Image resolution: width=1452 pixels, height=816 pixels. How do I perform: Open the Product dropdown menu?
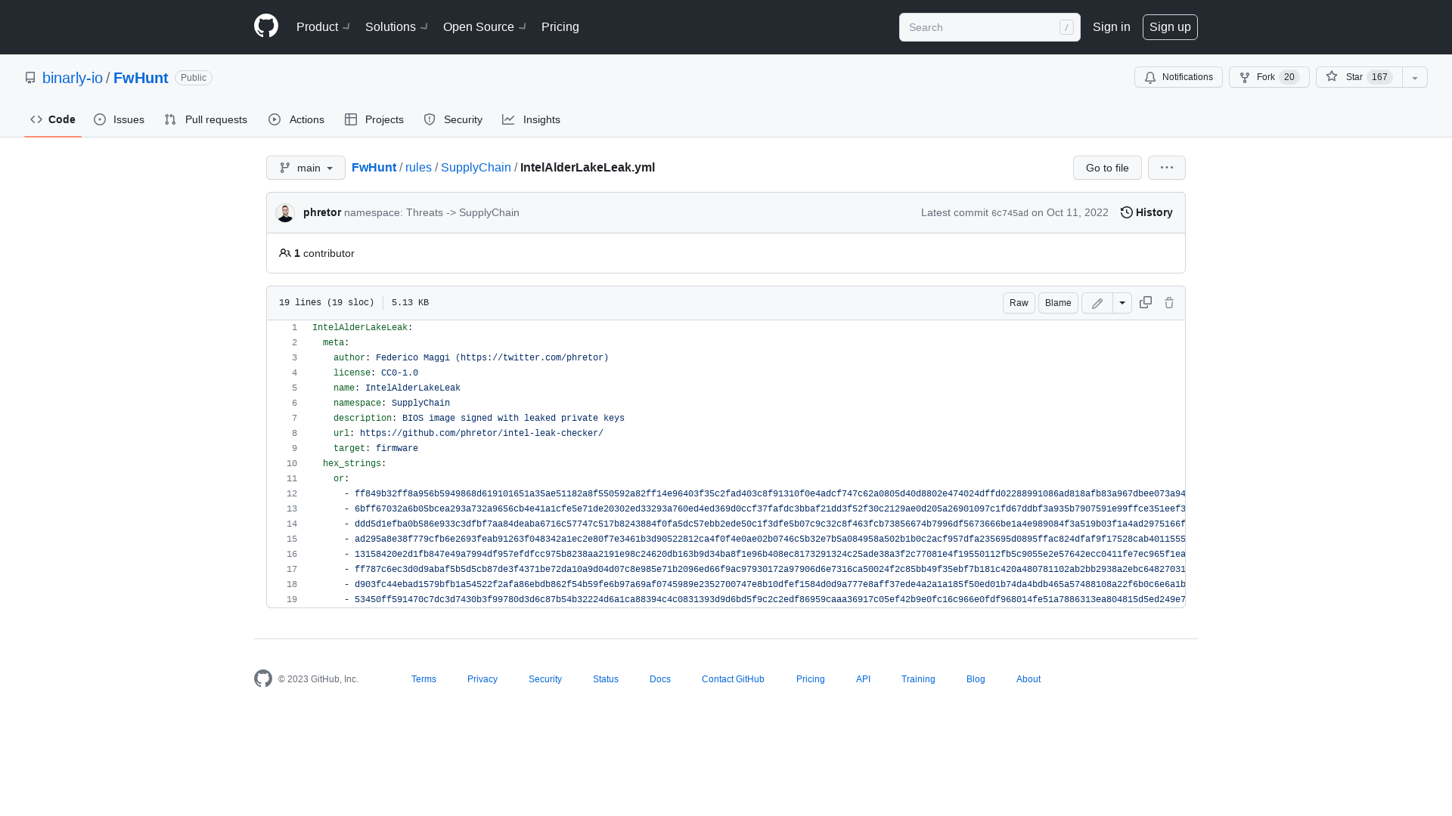tap(323, 27)
